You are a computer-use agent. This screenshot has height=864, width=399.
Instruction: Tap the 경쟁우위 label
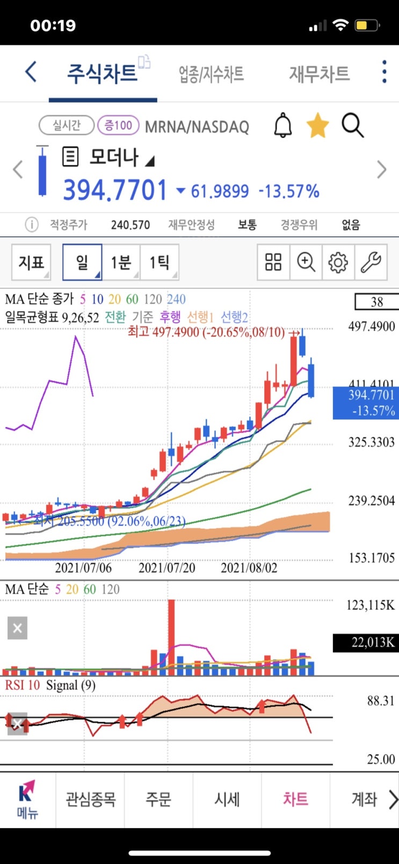tap(299, 225)
